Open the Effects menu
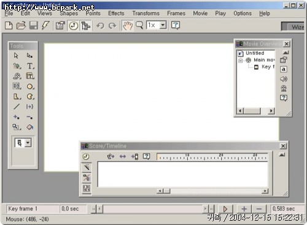The width and height of the screenshot is (307, 225). point(116,13)
